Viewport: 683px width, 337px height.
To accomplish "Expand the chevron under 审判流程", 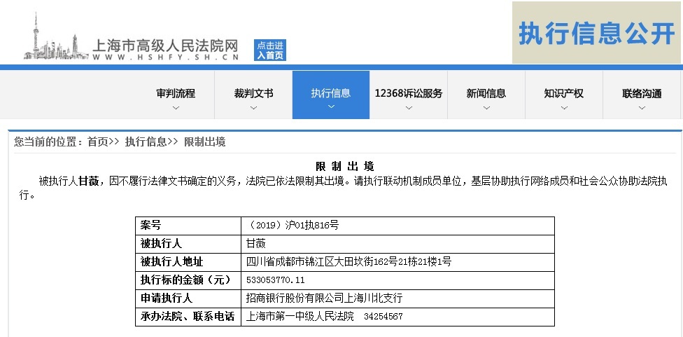I will pos(176,108).
